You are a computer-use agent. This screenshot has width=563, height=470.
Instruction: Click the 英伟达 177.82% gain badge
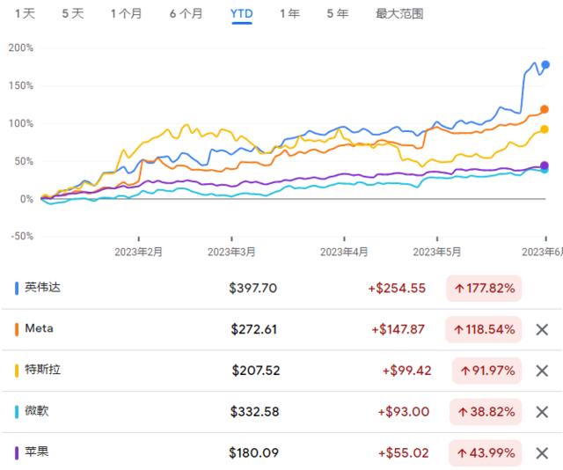tap(484, 288)
